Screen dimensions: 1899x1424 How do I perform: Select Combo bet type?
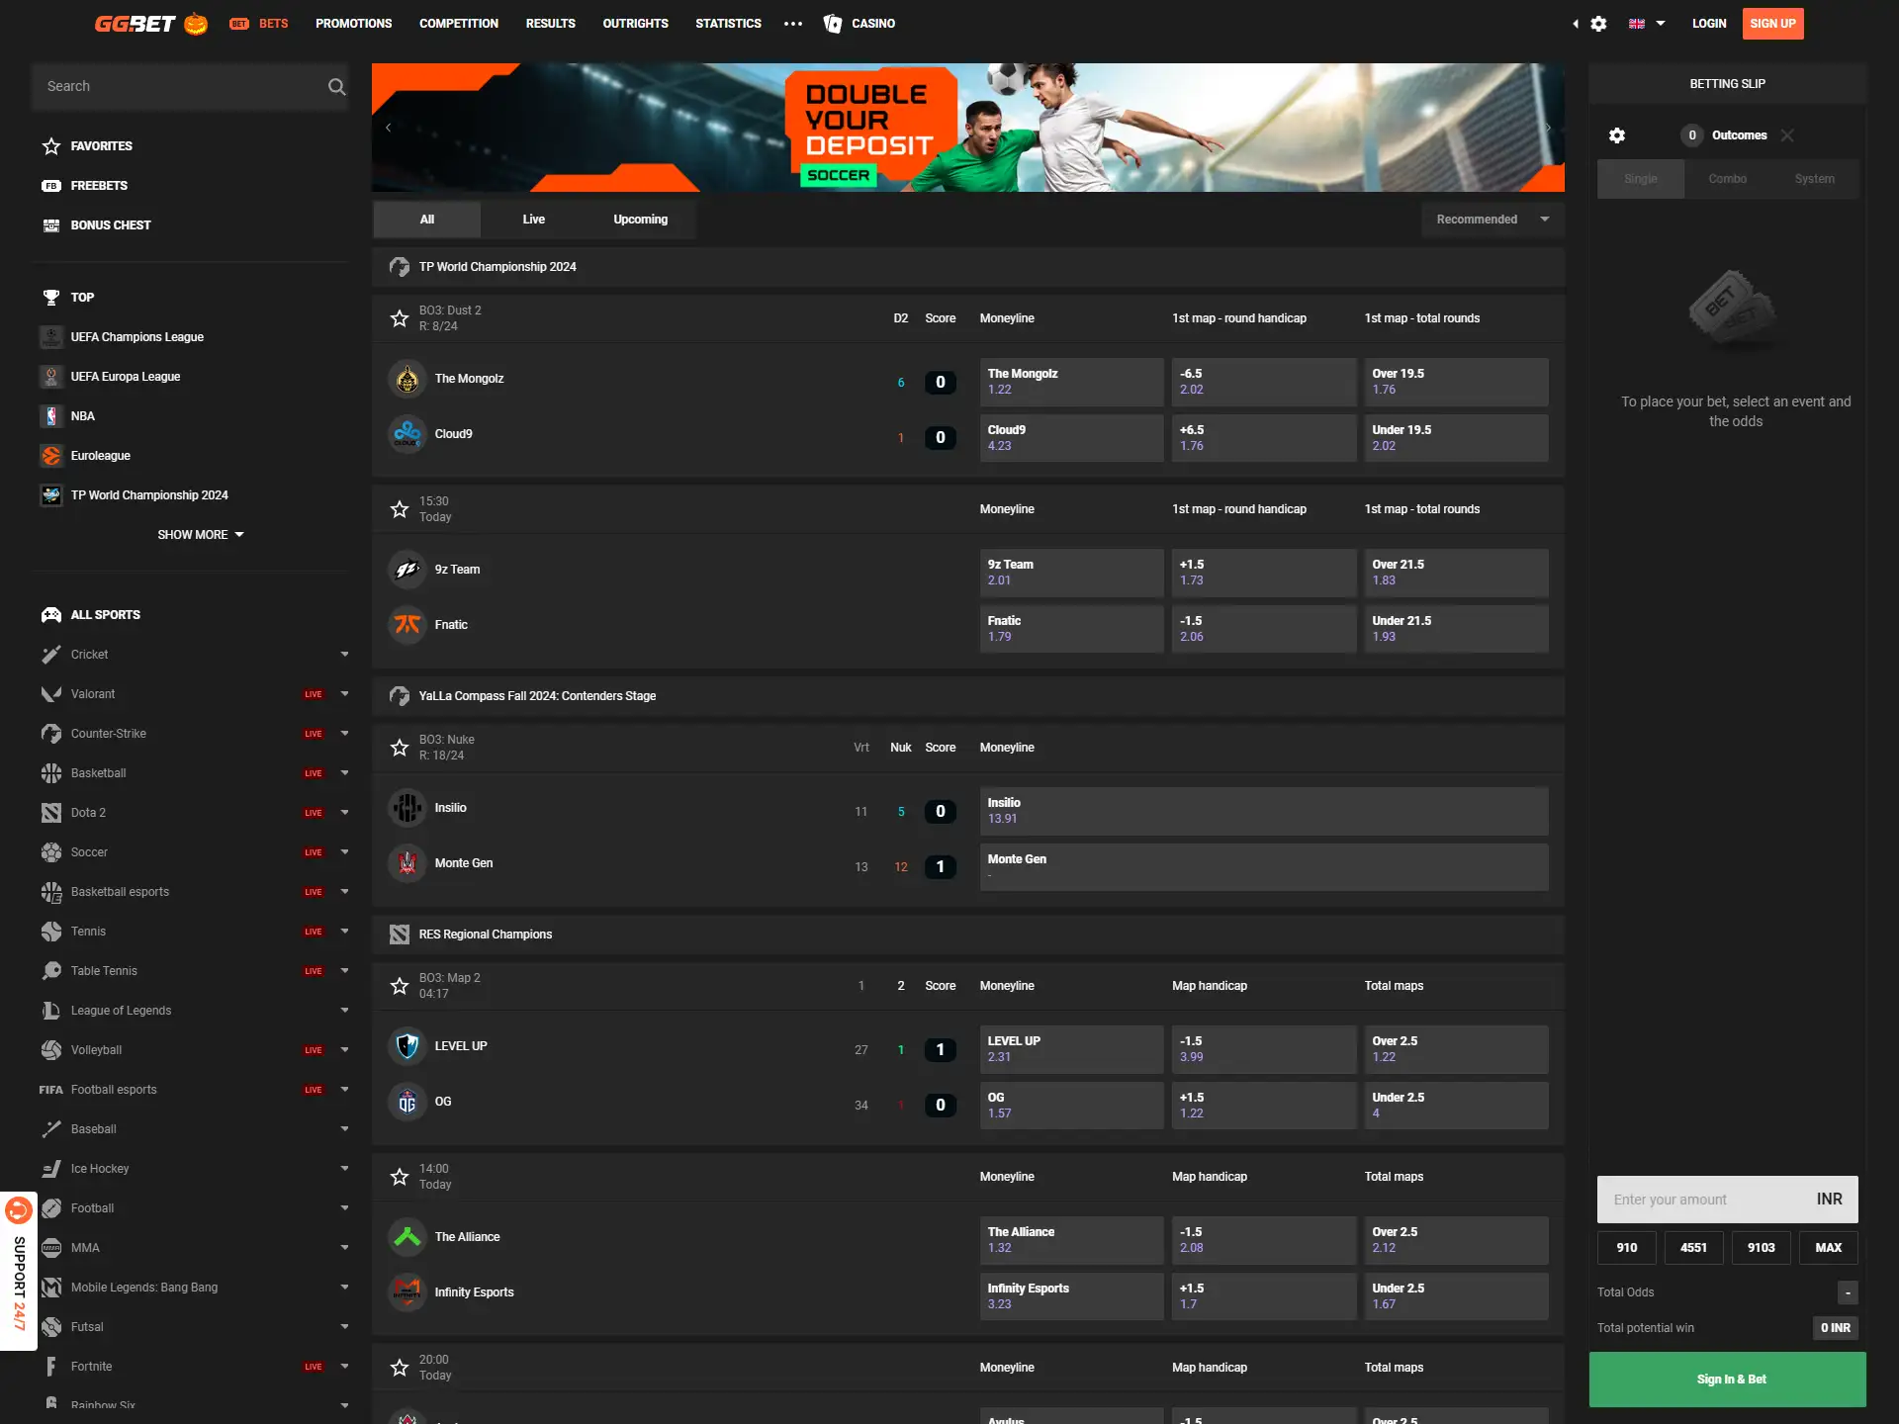tap(1727, 179)
